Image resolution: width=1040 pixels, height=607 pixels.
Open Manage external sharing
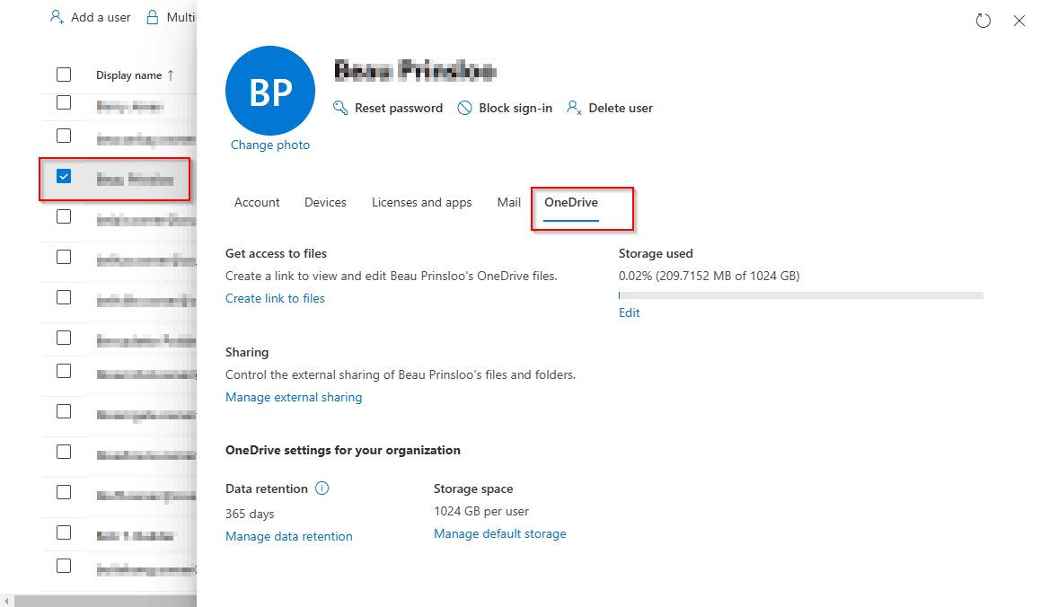click(294, 396)
